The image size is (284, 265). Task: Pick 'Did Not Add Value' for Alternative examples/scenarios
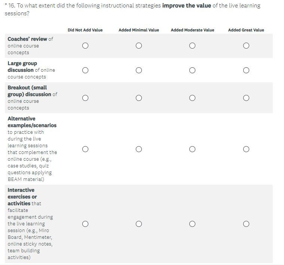pyautogui.click(x=85, y=149)
